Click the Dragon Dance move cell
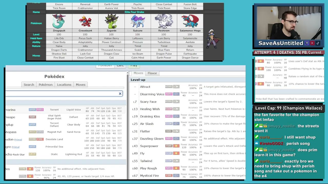The image size is (328, 184). tap(190, 57)
